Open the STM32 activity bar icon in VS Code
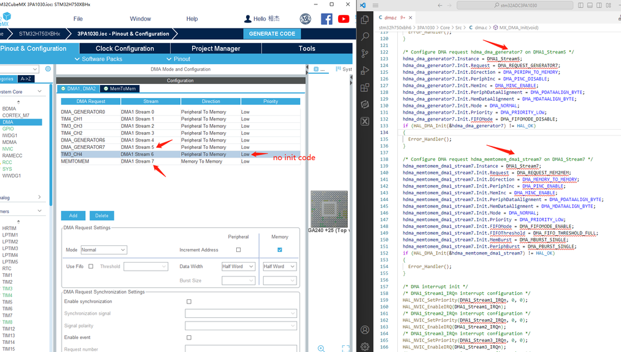 click(365, 104)
